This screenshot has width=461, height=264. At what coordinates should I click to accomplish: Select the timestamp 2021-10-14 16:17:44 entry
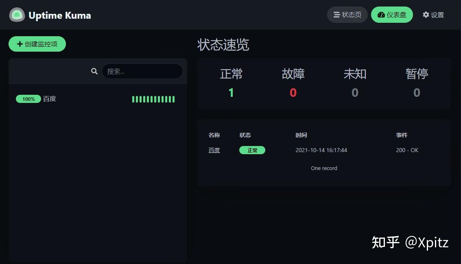pyautogui.click(x=321, y=150)
